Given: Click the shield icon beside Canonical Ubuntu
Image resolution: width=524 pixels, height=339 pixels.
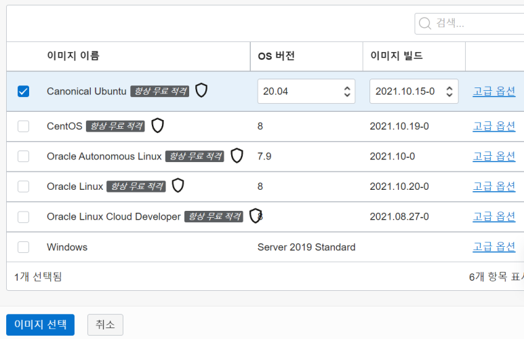Looking at the screenshot, I should pos(201,90).
